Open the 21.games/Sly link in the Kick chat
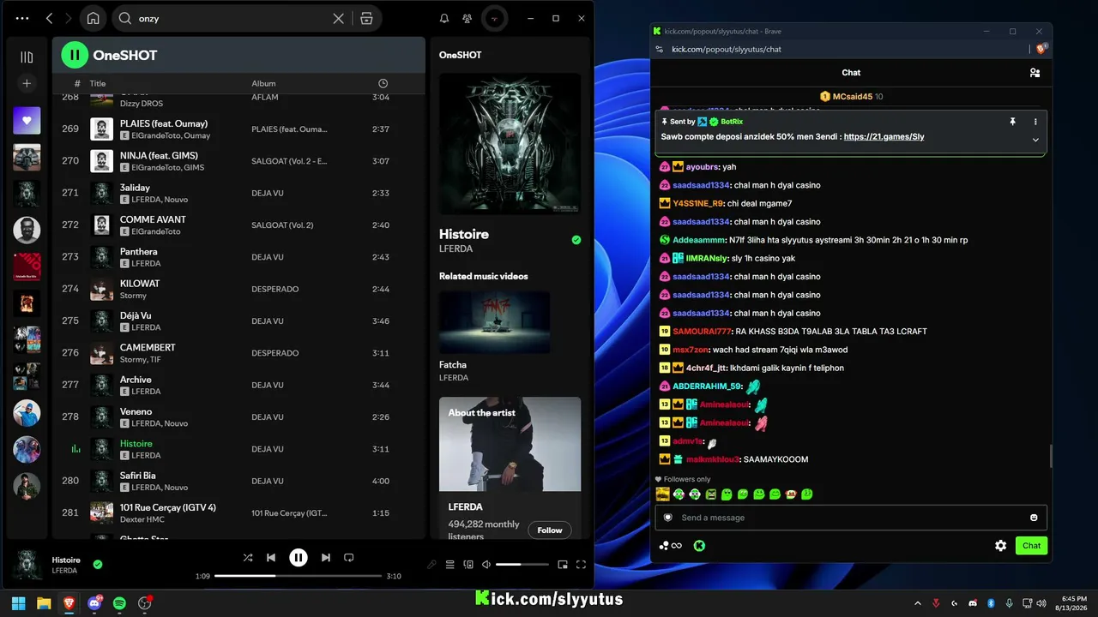This screenshot has height=617, width=1098. click(884, 136)
